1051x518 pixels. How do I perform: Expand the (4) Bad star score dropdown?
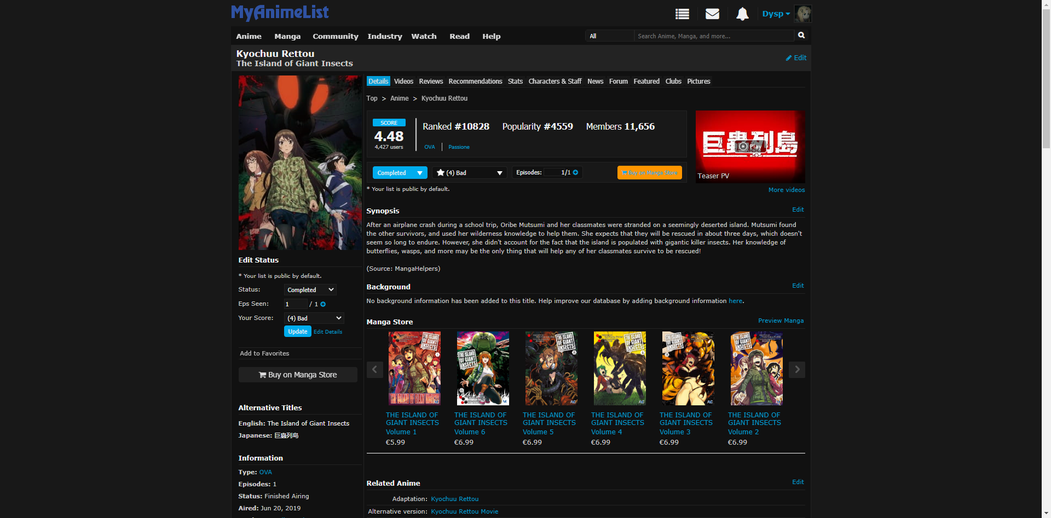pos(469,173)
